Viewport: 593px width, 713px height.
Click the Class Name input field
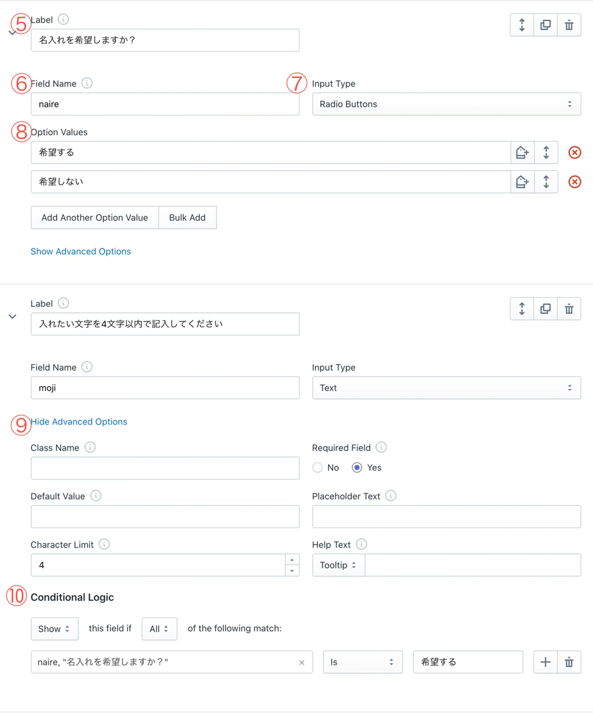tap(165, 468)
